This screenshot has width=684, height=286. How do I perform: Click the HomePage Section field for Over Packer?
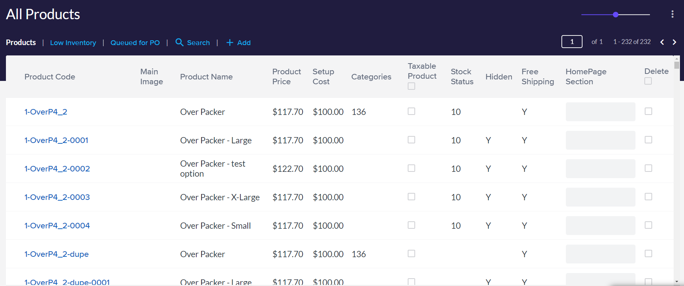coord(600,112)
